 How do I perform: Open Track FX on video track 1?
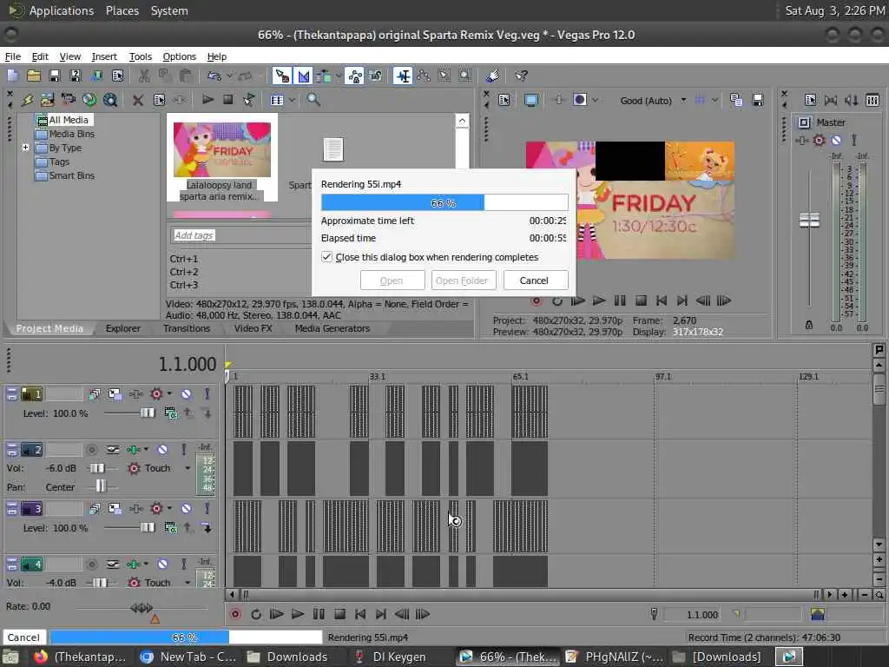(x=136, y=393)
